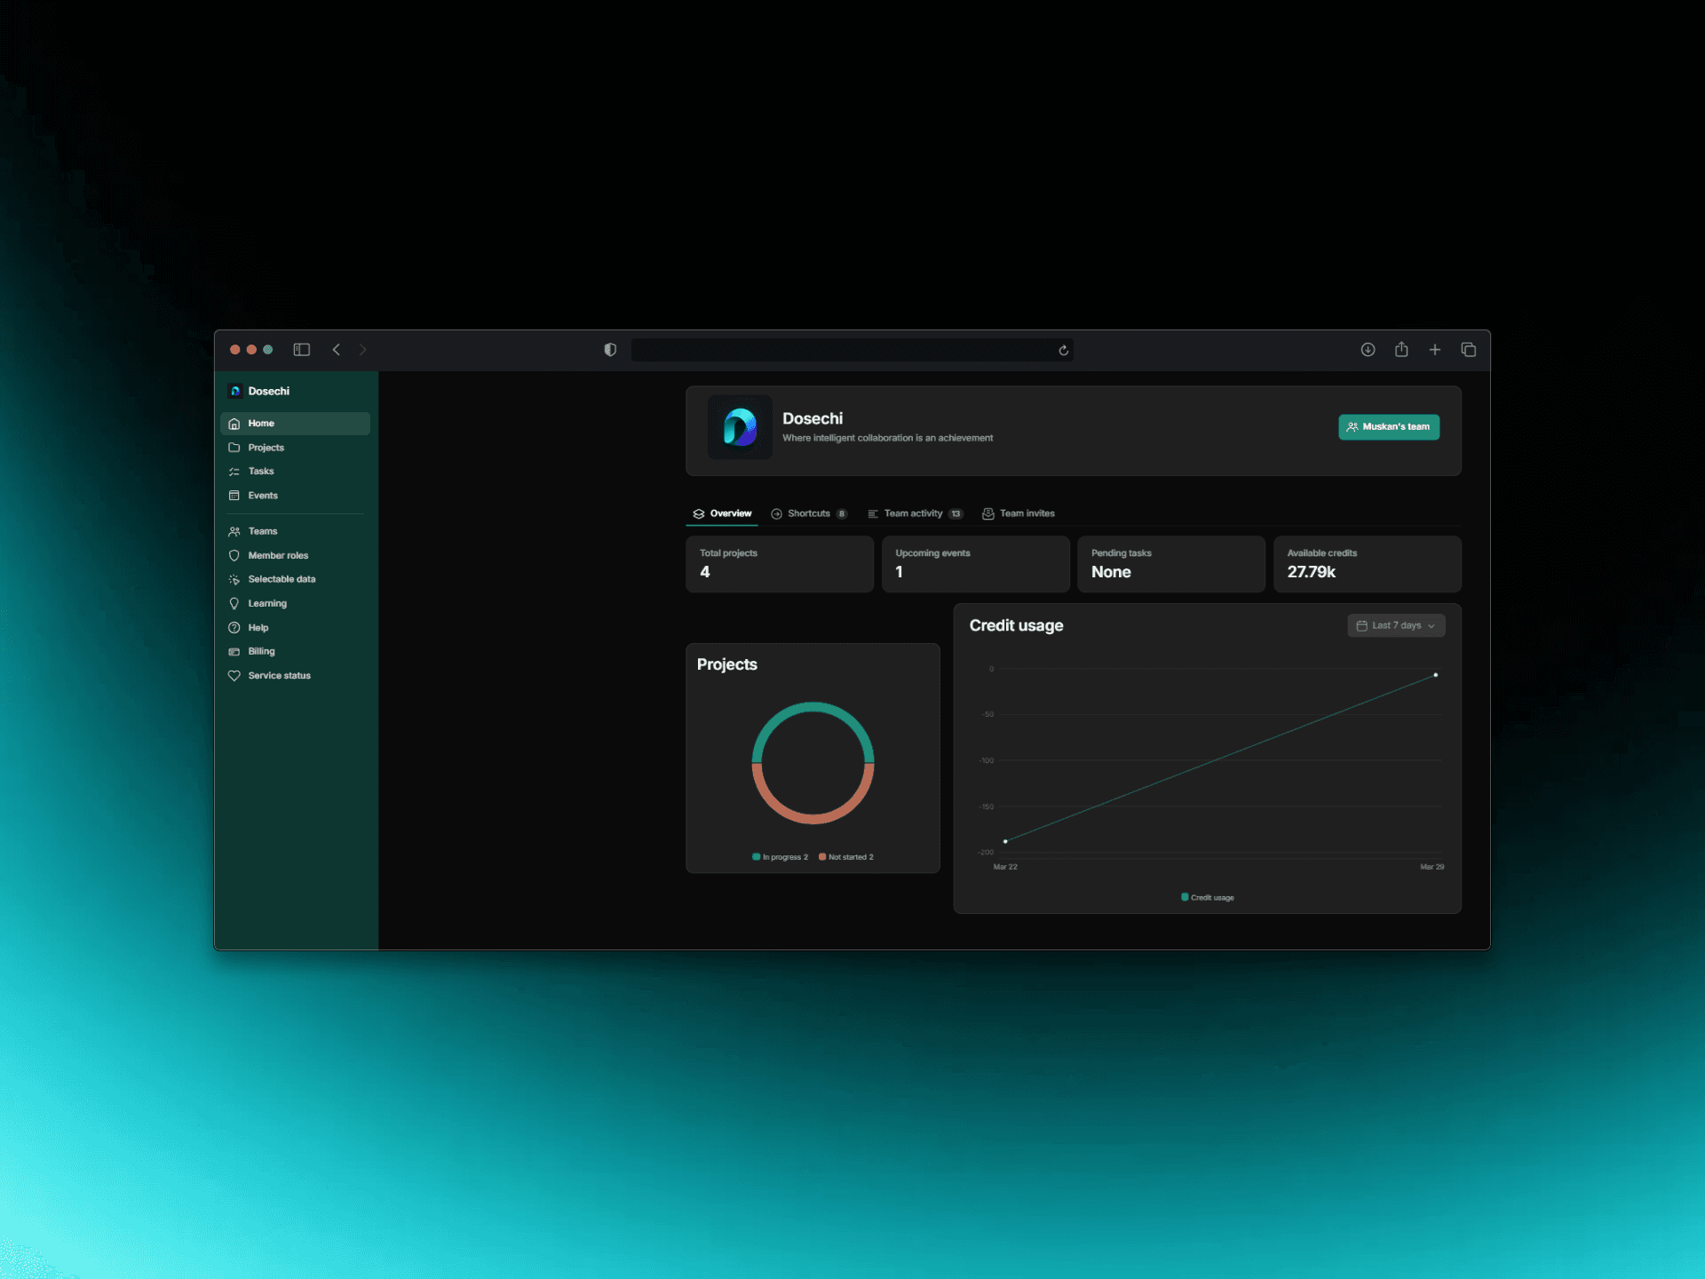Toggle In progress legend in Projects chart
This screenshot has width=1705, height=1279.
[780, 857]
